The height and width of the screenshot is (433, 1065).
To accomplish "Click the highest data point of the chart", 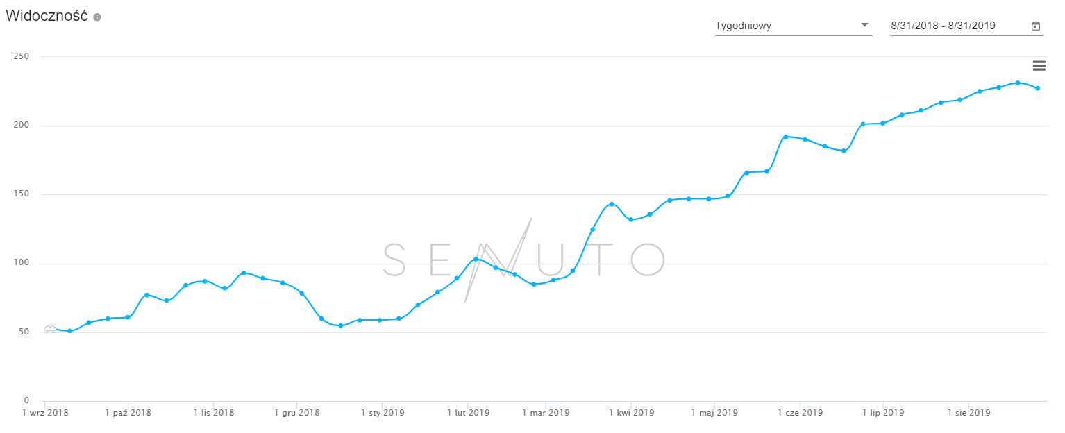I will coord(1018,83).
